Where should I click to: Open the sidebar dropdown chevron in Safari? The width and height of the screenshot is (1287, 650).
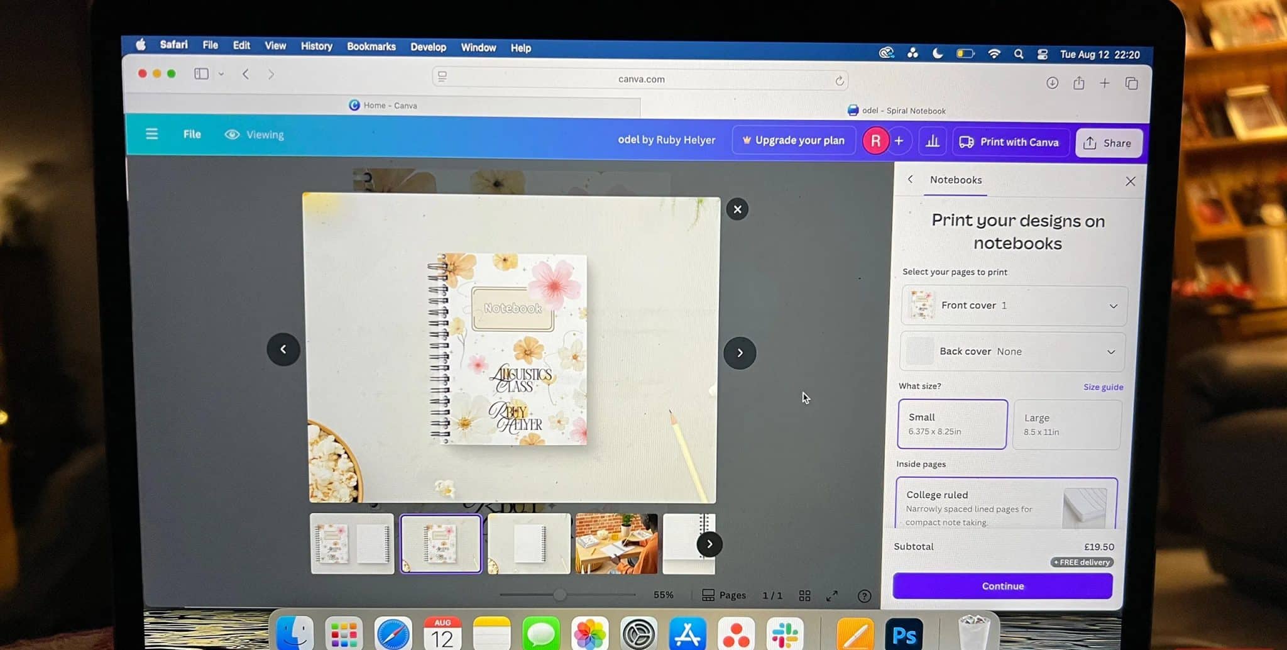221,74
